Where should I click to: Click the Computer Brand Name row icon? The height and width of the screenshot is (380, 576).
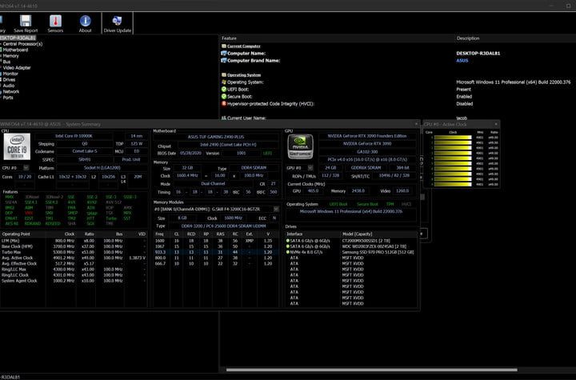click(224, 61)
